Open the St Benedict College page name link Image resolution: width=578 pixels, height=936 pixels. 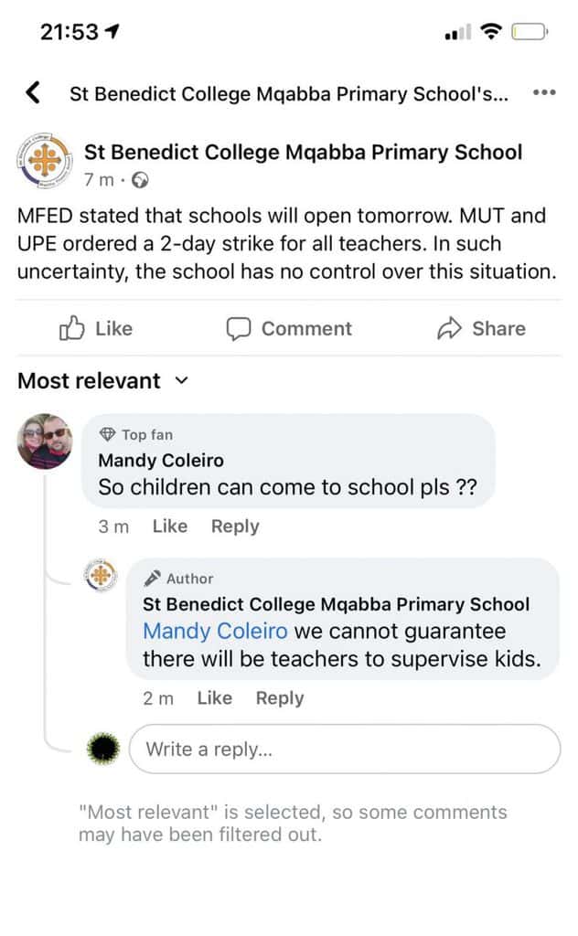click(x=303, y=153)
